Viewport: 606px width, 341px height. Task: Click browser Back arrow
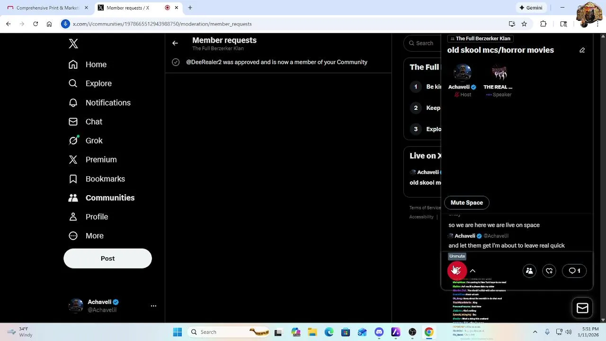9,24
